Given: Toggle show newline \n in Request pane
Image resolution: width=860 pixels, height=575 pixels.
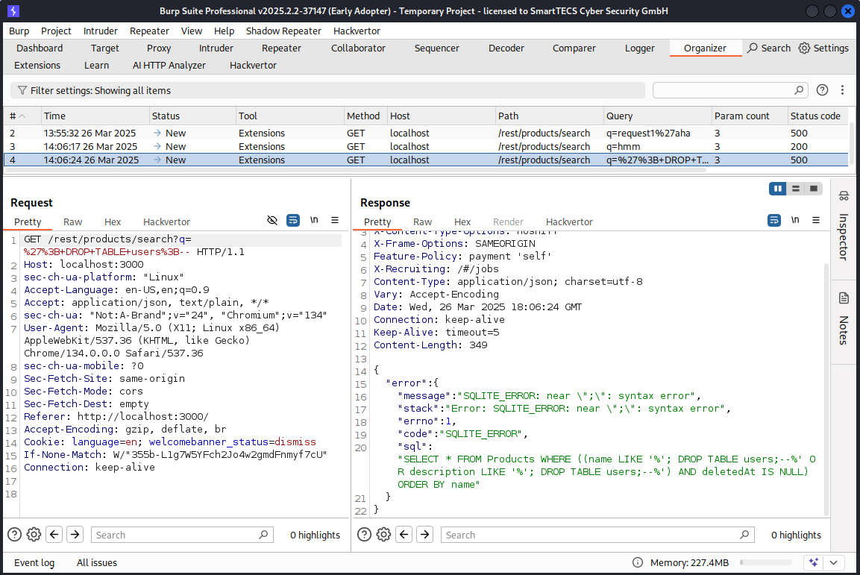Looking at the screenshot, I should [x=314, y=220].
